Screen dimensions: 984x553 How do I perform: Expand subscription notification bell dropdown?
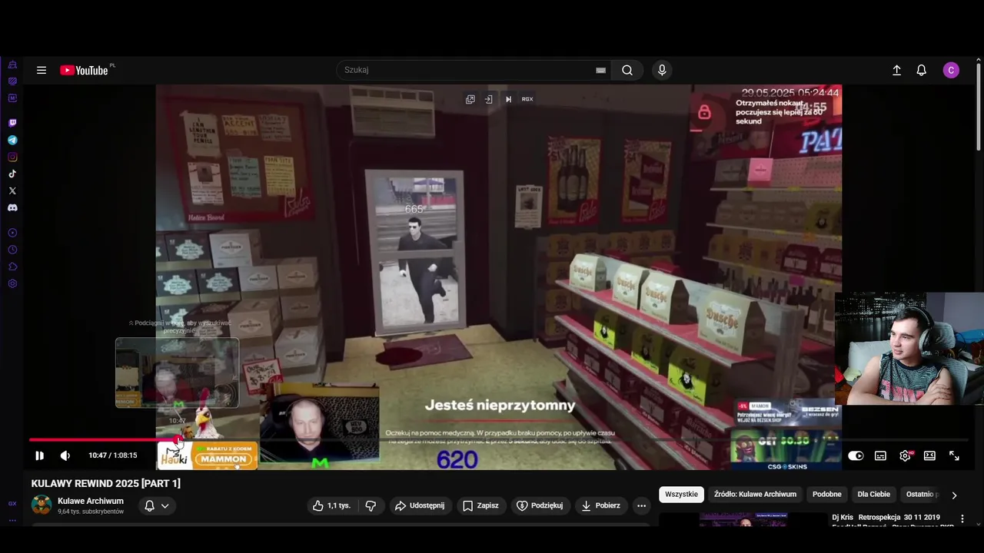point(156,505)
